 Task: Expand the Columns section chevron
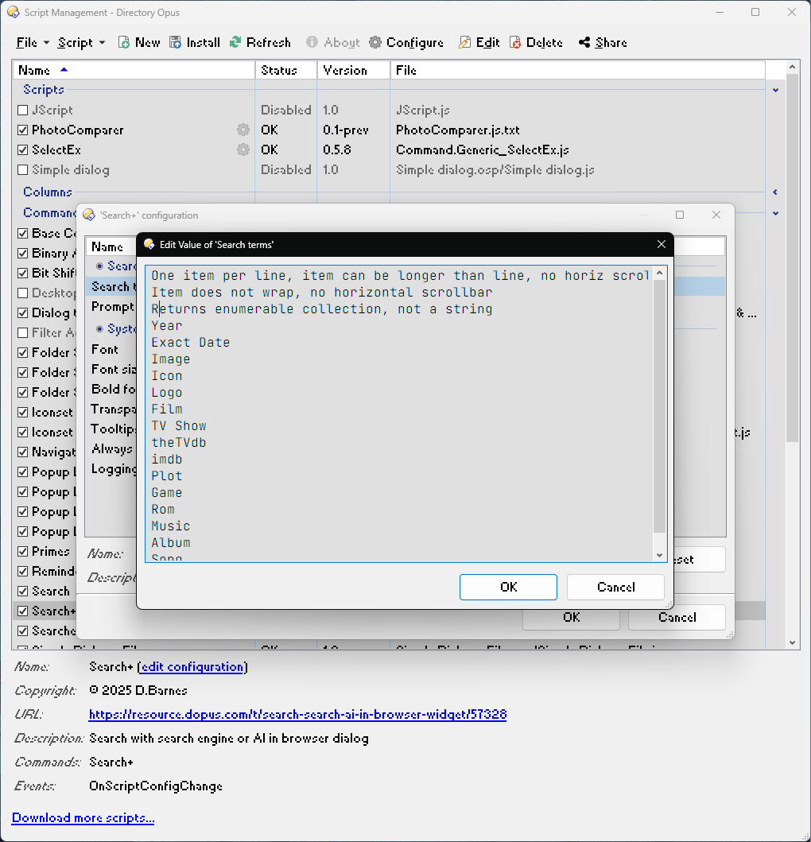[775, 192]
